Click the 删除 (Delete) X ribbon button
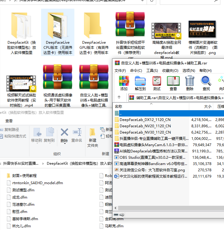Image resolution: width=224 pixels, height=230 pixels. coord(64,135)
